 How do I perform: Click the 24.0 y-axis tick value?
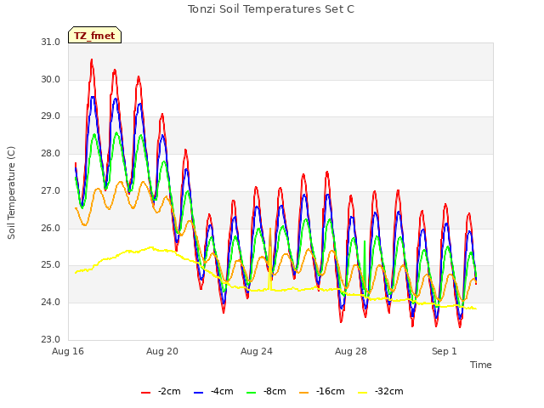pos(51,303)
